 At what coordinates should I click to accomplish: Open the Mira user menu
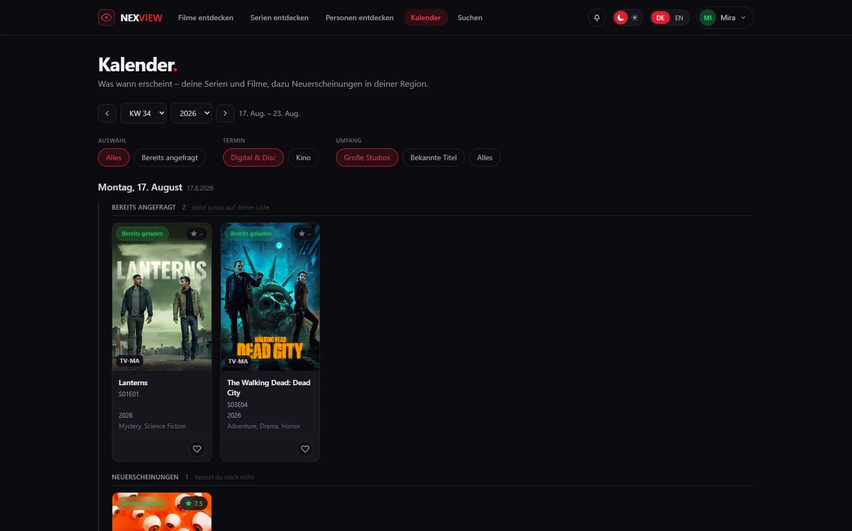pyautogui.click(x=725, y=18)
